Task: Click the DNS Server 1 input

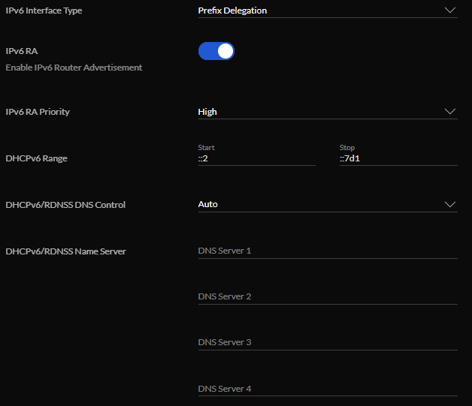Action: (x=327, y=251)
